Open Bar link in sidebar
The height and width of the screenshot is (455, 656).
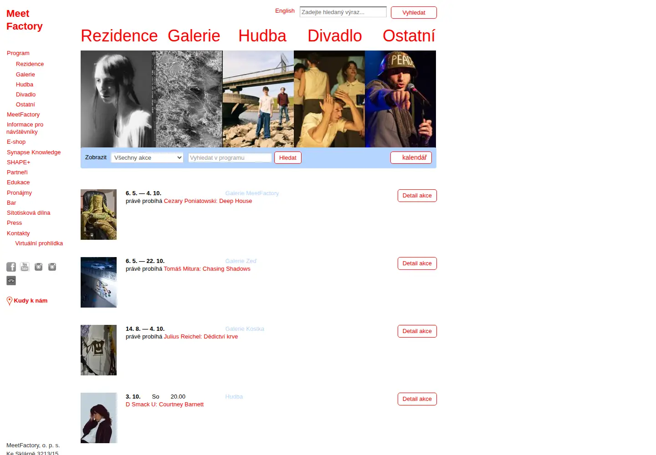pos(11,203)
